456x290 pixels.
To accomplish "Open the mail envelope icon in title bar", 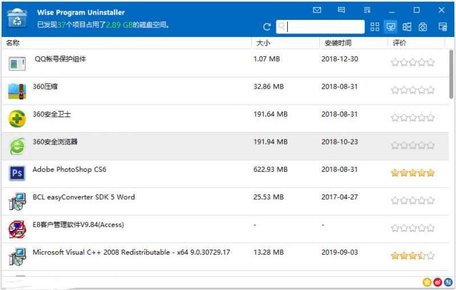I will pyautogui.click(x=317, y=10).
